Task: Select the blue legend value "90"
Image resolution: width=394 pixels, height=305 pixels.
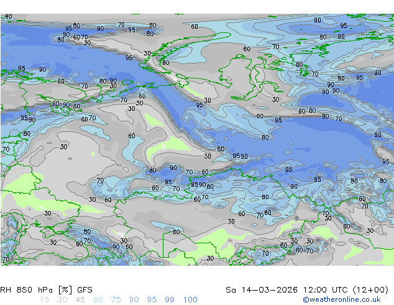Action: [x=134, y=300]
